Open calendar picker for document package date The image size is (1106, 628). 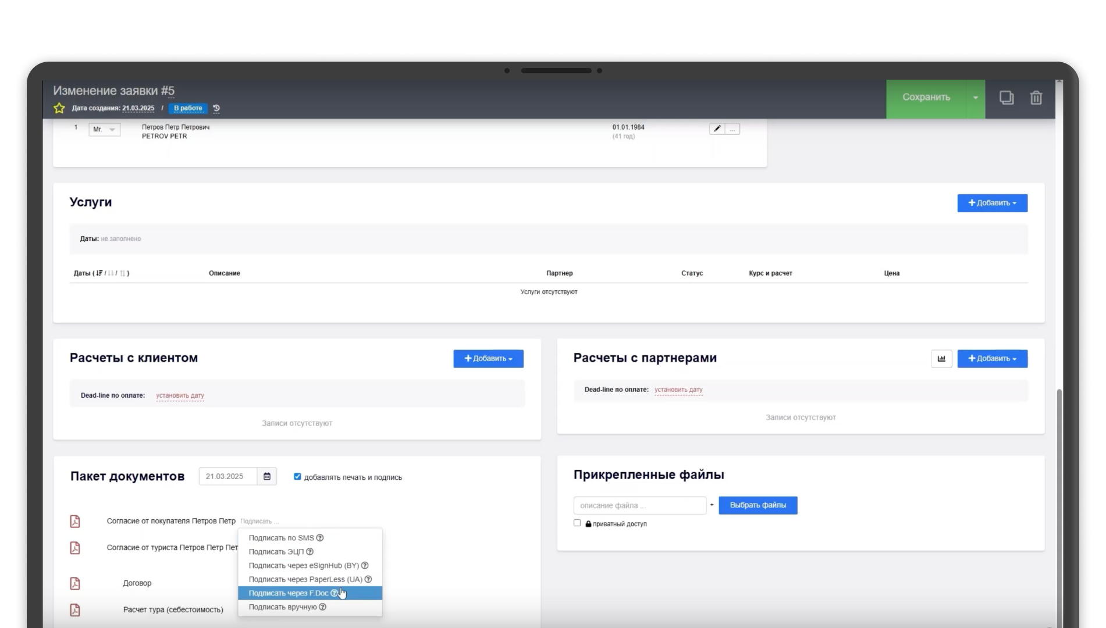coord(267,476)
